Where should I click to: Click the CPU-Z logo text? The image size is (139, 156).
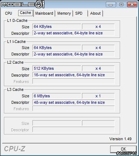click(15, 149)
